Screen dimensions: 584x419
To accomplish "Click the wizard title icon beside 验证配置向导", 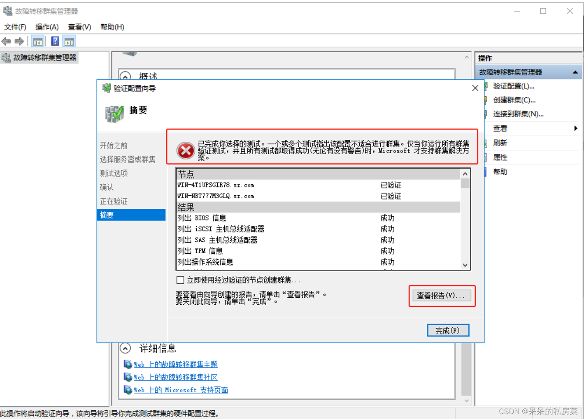I will tap(107, 88).
